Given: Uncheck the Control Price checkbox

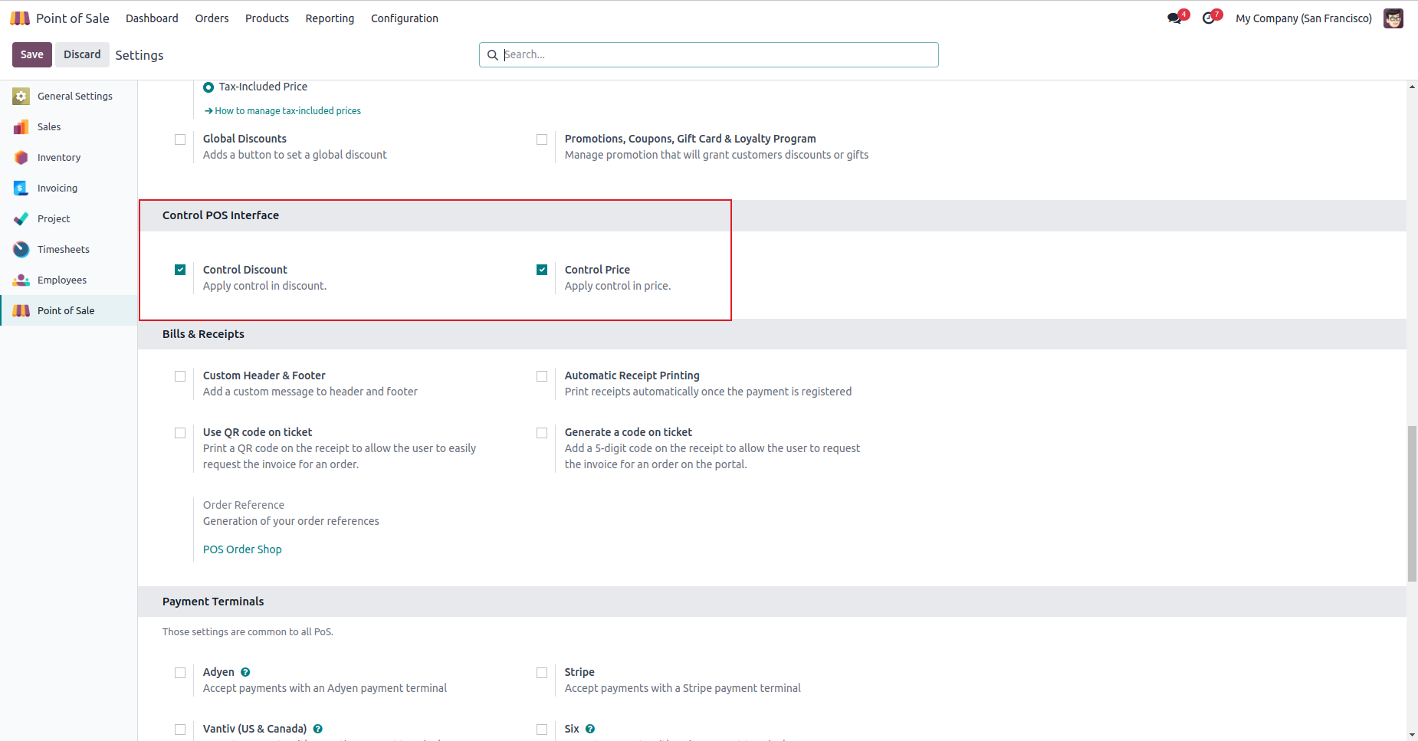Looking at the screenshot, I should (x=542, y=270).
